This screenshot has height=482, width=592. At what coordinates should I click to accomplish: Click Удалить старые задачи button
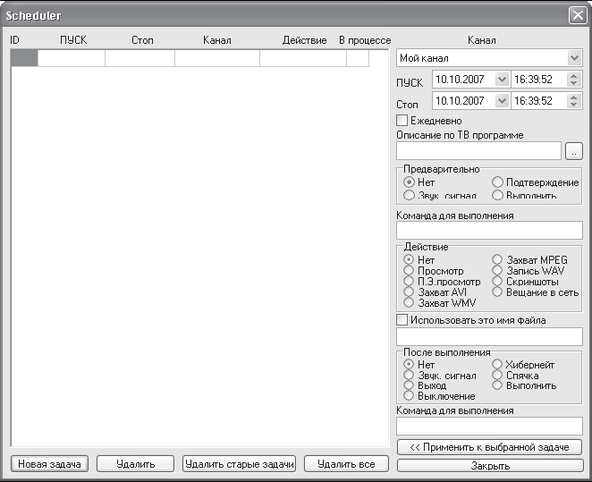(x=240, y=464)
